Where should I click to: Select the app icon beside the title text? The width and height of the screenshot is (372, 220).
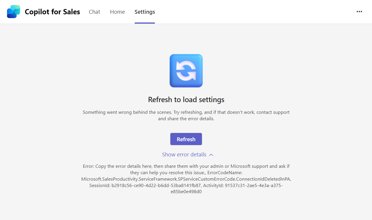[x=13, y=12]
